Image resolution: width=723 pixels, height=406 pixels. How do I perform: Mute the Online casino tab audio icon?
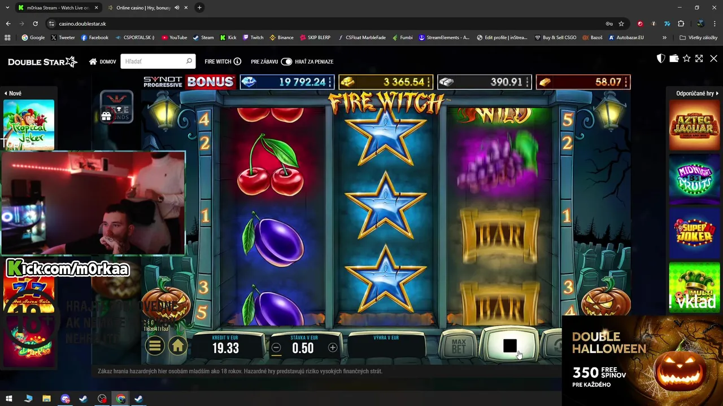tap(177, 8)
